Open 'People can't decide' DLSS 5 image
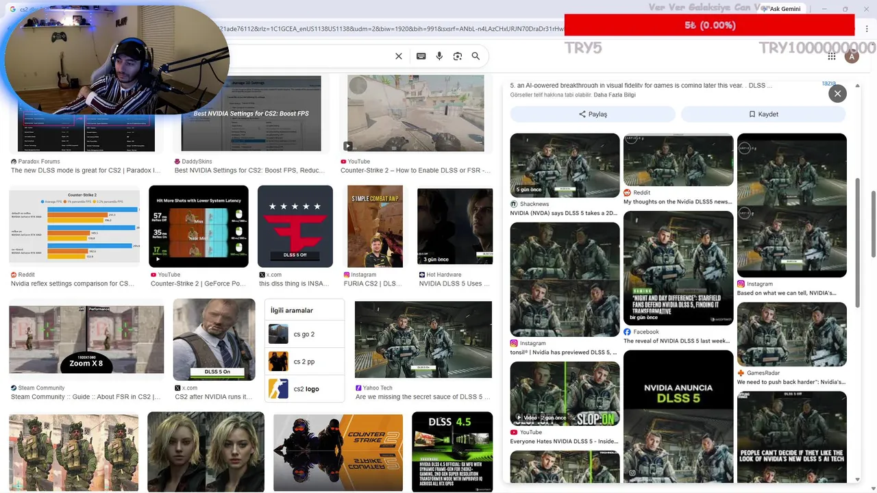Viewport: 877px width, 493px height. pyautogui.click(x=792, y=437)
